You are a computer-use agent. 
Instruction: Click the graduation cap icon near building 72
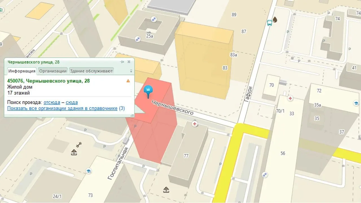(x=356, y=103)
